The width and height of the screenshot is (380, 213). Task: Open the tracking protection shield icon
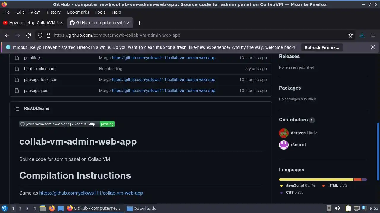40,35
